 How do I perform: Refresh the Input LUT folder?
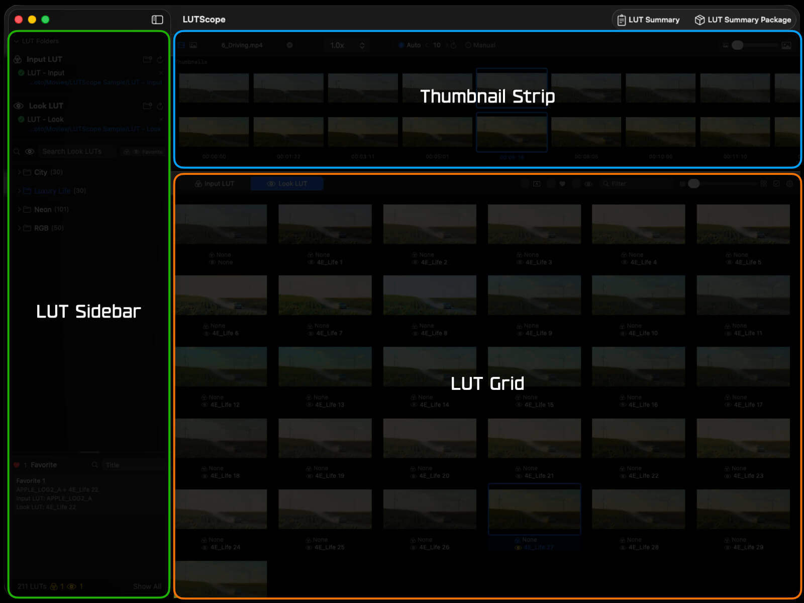click(160, 60)
